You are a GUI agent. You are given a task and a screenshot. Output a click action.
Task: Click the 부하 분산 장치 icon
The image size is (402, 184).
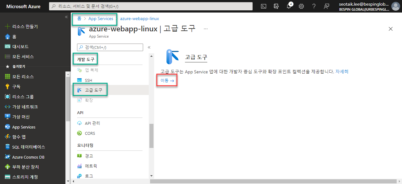pos(8,167)
